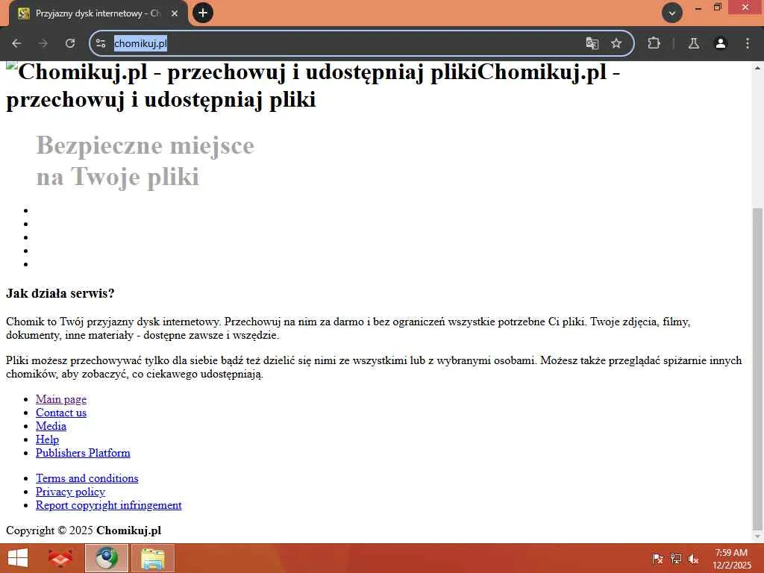Click the page vertical scrollbar thumb
Viewport: 764px width, 573px height.
[x=757, y=369]
